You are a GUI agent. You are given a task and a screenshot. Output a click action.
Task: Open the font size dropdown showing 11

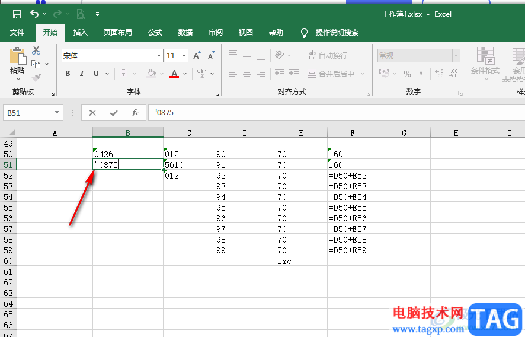pos(184,56)
